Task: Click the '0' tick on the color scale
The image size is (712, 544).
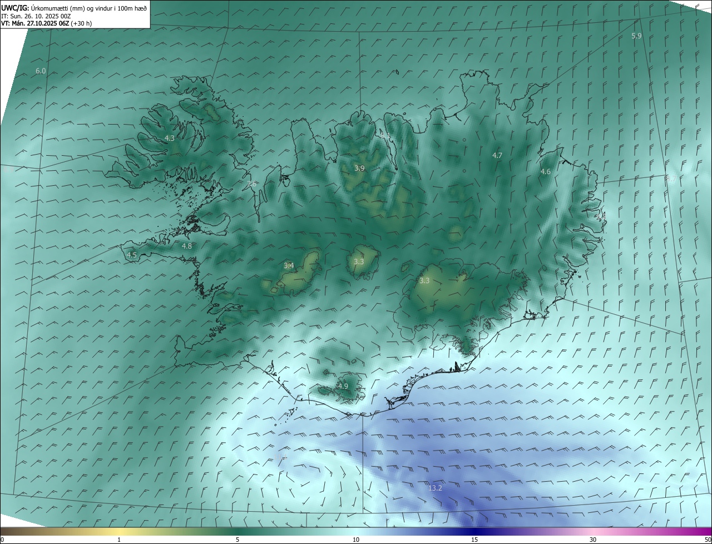Action: coord(2,540)
